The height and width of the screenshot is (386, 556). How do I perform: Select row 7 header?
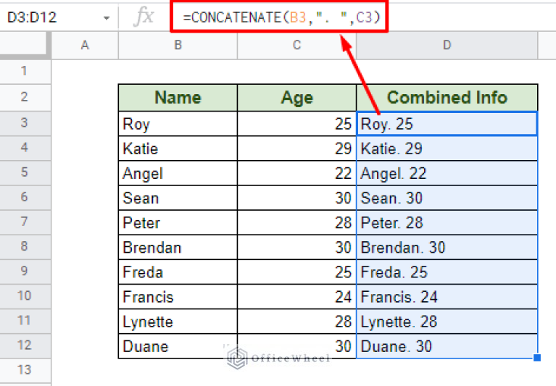tap(24, 222)
